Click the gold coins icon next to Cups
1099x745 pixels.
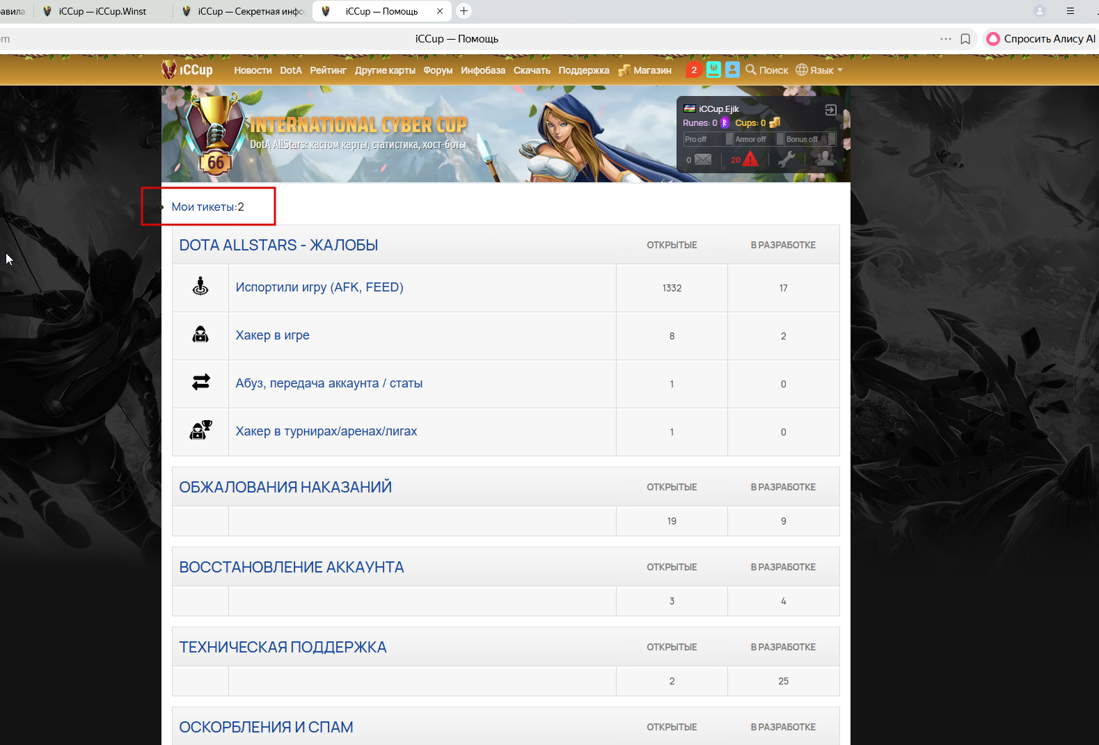[775, 122]
